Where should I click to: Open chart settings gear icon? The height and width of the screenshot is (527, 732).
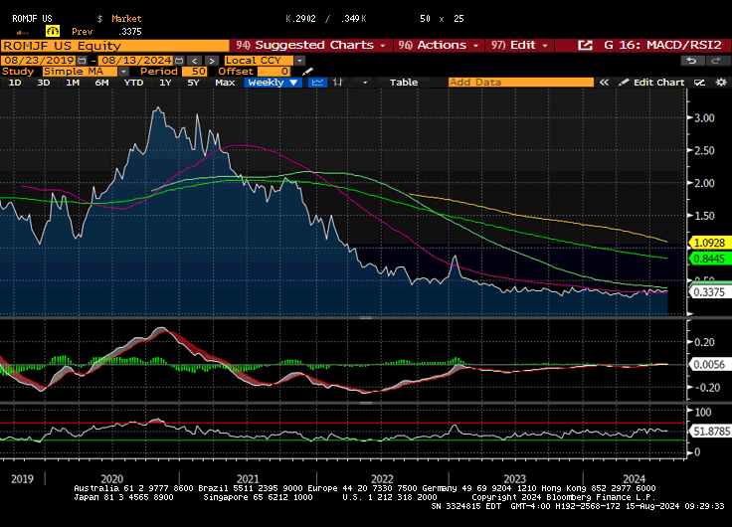tap(721, 83)
